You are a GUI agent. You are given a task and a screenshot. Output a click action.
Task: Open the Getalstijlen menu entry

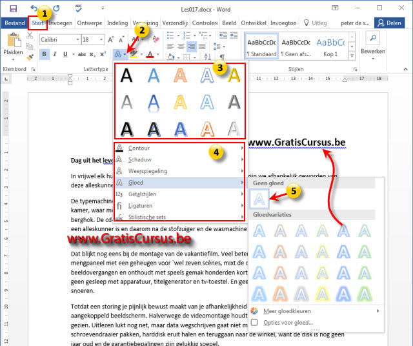pyautogui.click(x=179, y=194)
